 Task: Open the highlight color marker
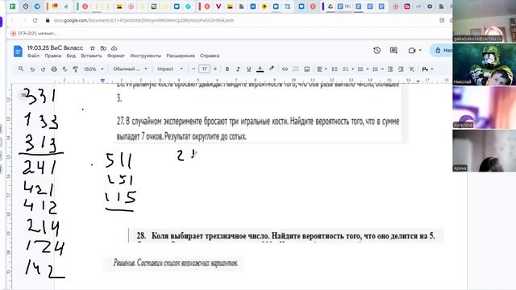tap(272, 68)
